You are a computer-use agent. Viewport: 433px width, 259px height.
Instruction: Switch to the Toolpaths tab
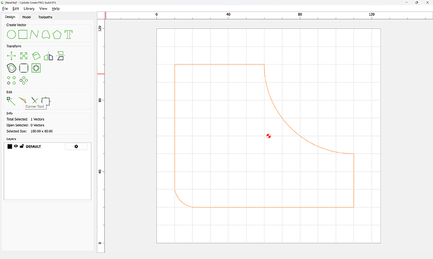point(45,17)
